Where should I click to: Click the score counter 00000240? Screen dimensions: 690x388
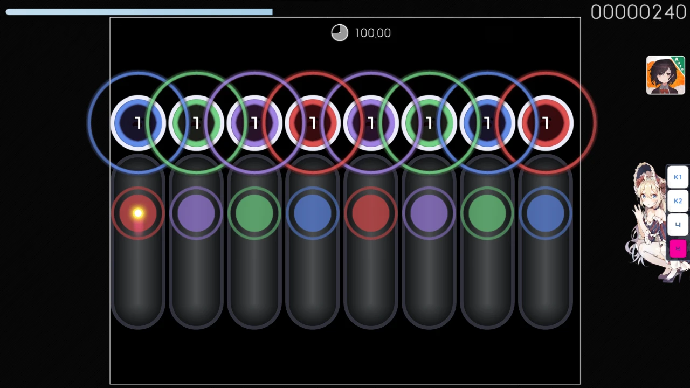tap(638, 12)
